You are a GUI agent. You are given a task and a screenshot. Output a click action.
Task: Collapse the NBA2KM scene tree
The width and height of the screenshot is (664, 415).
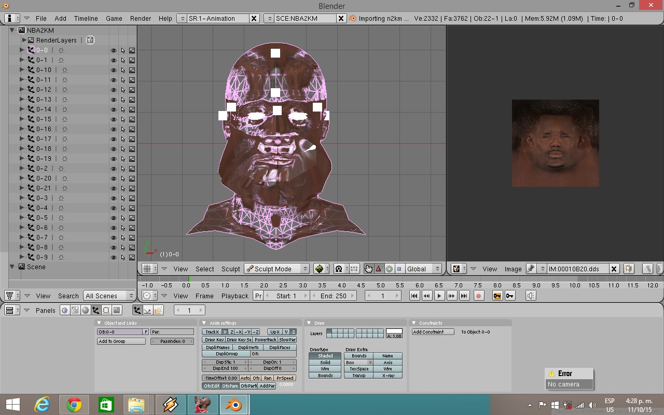point(12,30)
